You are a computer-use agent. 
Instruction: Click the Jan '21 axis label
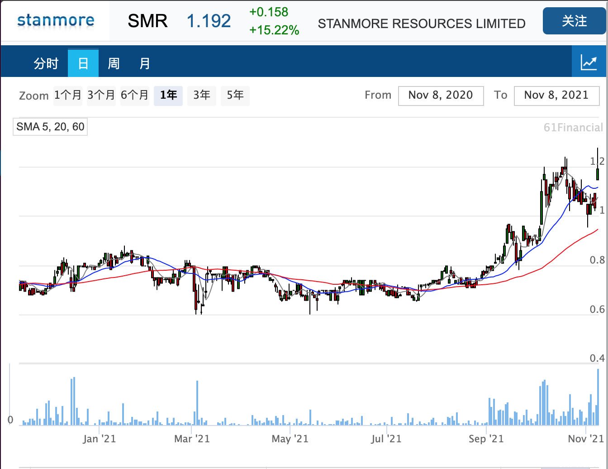pos(99,439)
